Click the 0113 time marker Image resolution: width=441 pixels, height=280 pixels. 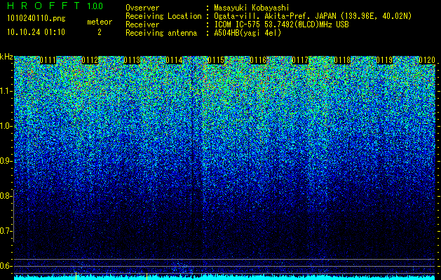132,60
